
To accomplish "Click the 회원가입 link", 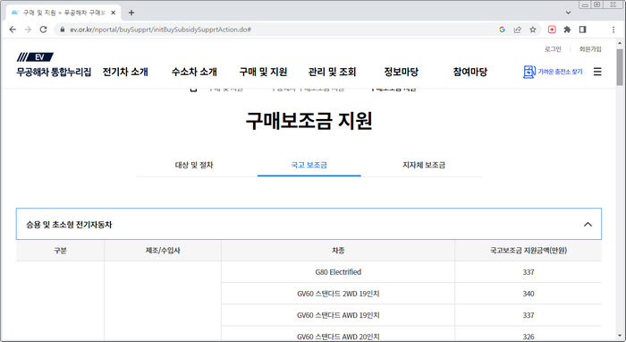I will (590, 49).
